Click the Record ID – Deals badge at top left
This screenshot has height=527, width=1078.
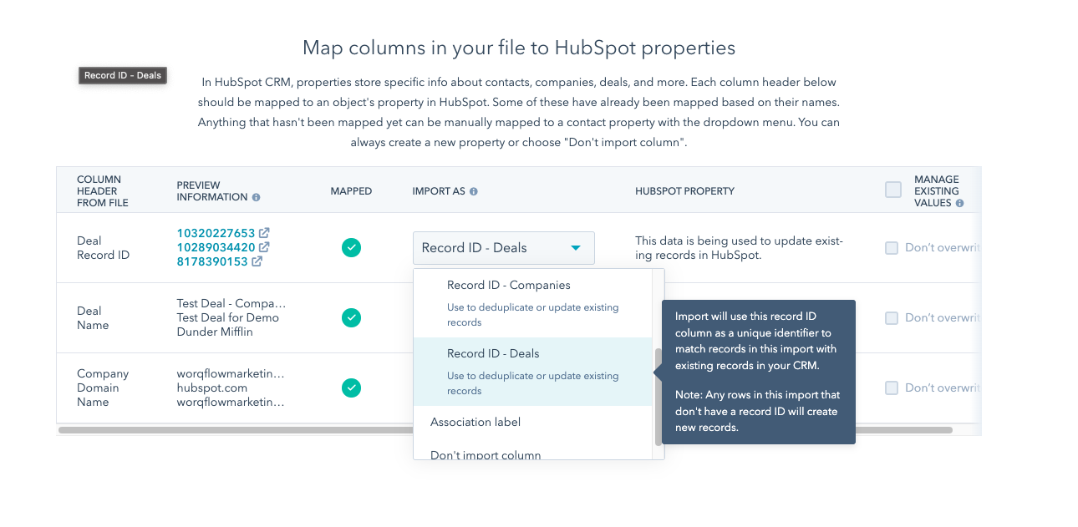tap(122, 75)
